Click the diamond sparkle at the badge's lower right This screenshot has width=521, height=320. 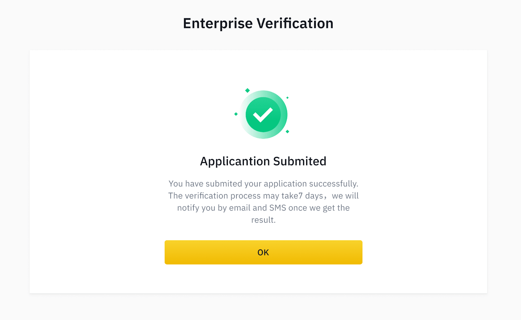tap(287, 132)
